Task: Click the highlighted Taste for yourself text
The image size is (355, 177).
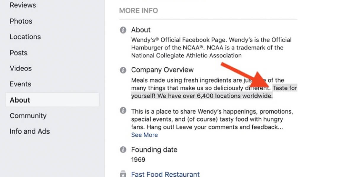Action: click(285, 88)
